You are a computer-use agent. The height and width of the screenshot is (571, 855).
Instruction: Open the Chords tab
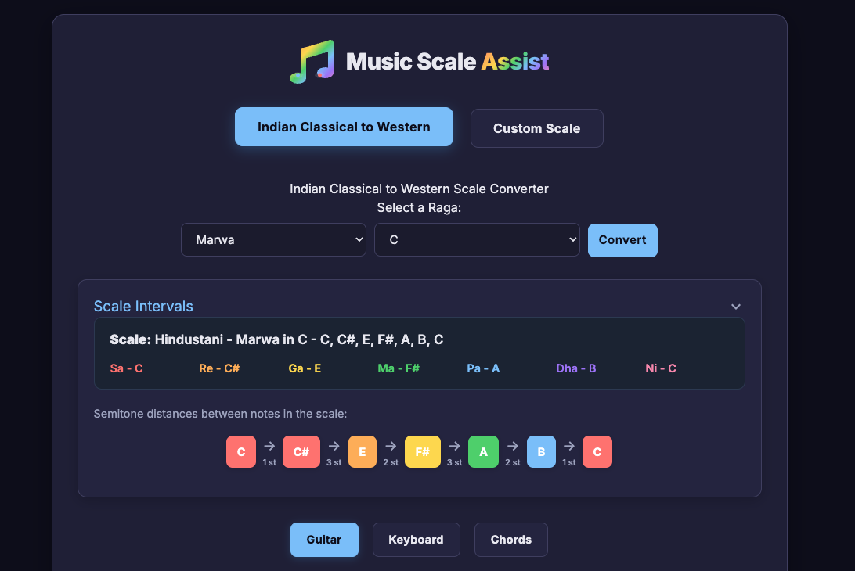(510, 539)
